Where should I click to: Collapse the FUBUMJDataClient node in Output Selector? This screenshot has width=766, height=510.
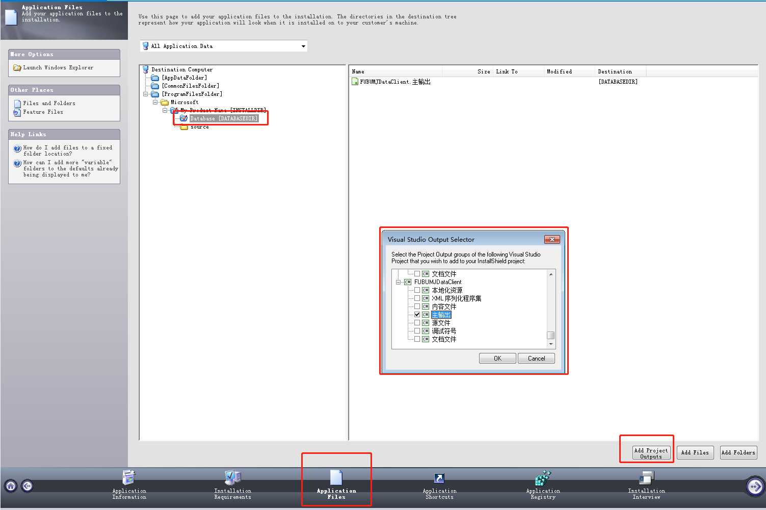pyautogui.click(x=398, y=282)
